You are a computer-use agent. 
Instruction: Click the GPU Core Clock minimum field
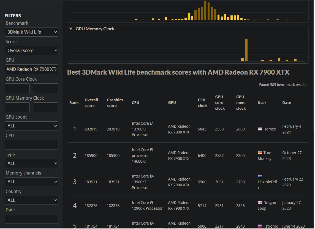17,88
